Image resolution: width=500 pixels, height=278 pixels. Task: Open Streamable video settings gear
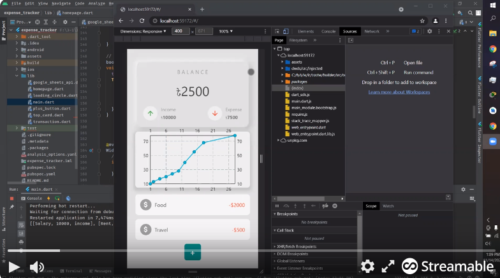pyautogui.click(x=367, y=267)
